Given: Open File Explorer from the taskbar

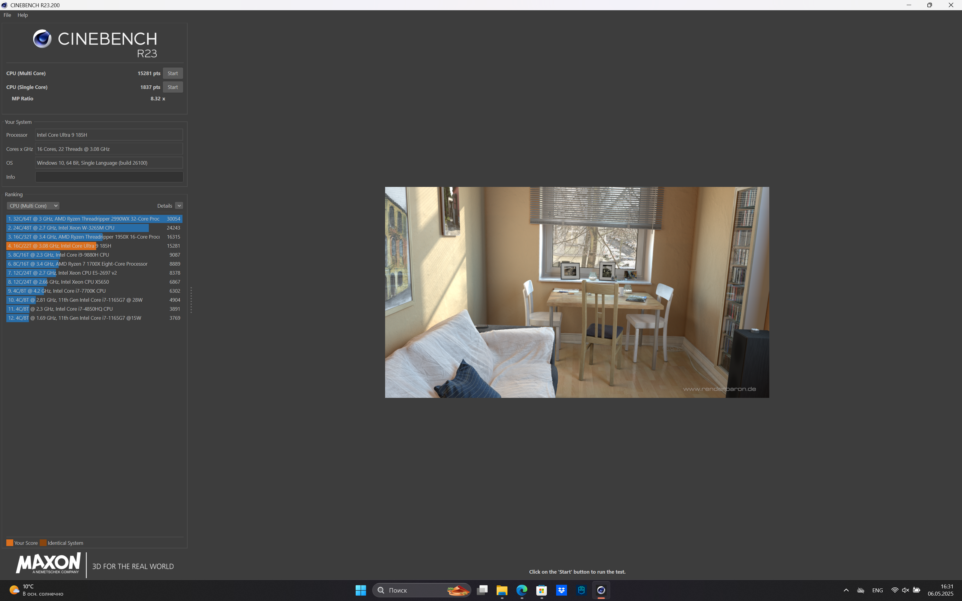Looking at the screenshot, I should coord(502,590).
